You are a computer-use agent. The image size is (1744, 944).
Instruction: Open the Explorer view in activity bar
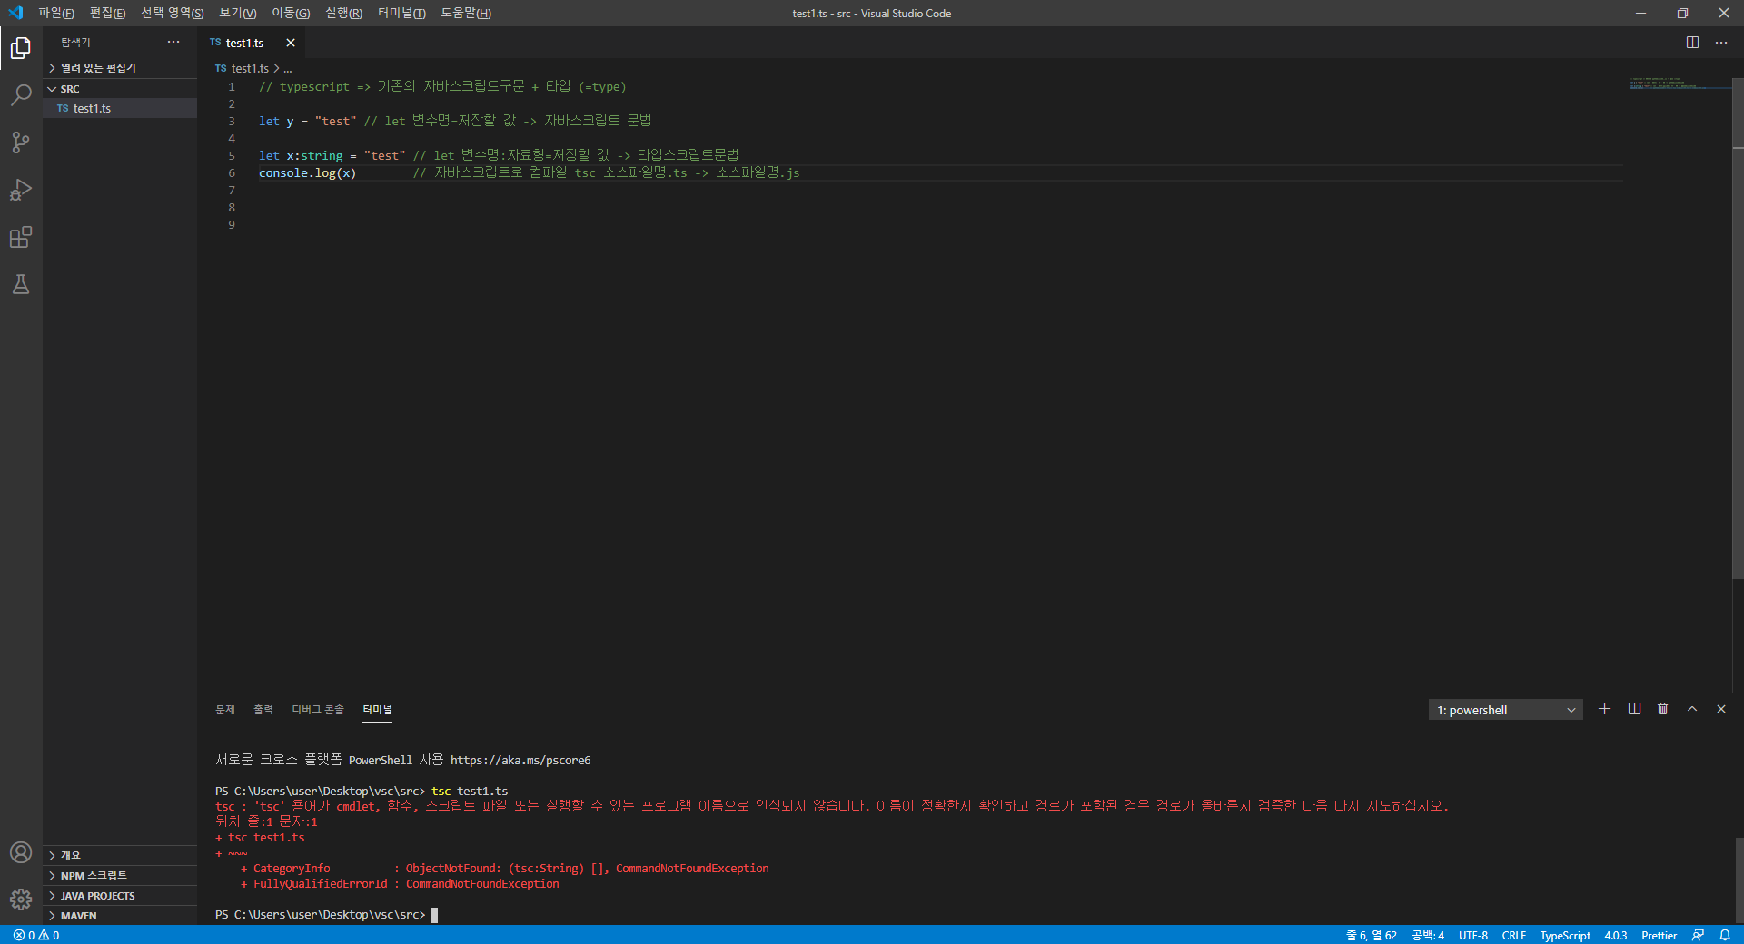point(21,47)
